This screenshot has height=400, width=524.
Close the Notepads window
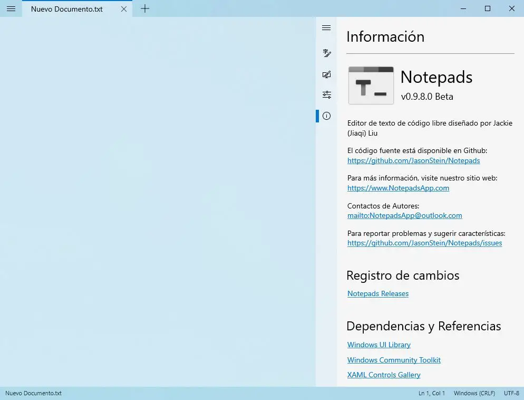tap(512, 8)
